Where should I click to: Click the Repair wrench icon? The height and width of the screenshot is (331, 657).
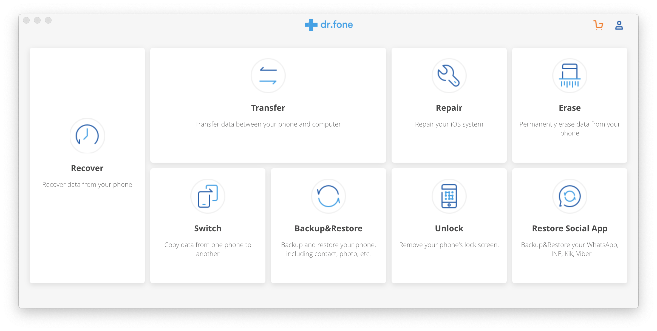tap(449, 76)
